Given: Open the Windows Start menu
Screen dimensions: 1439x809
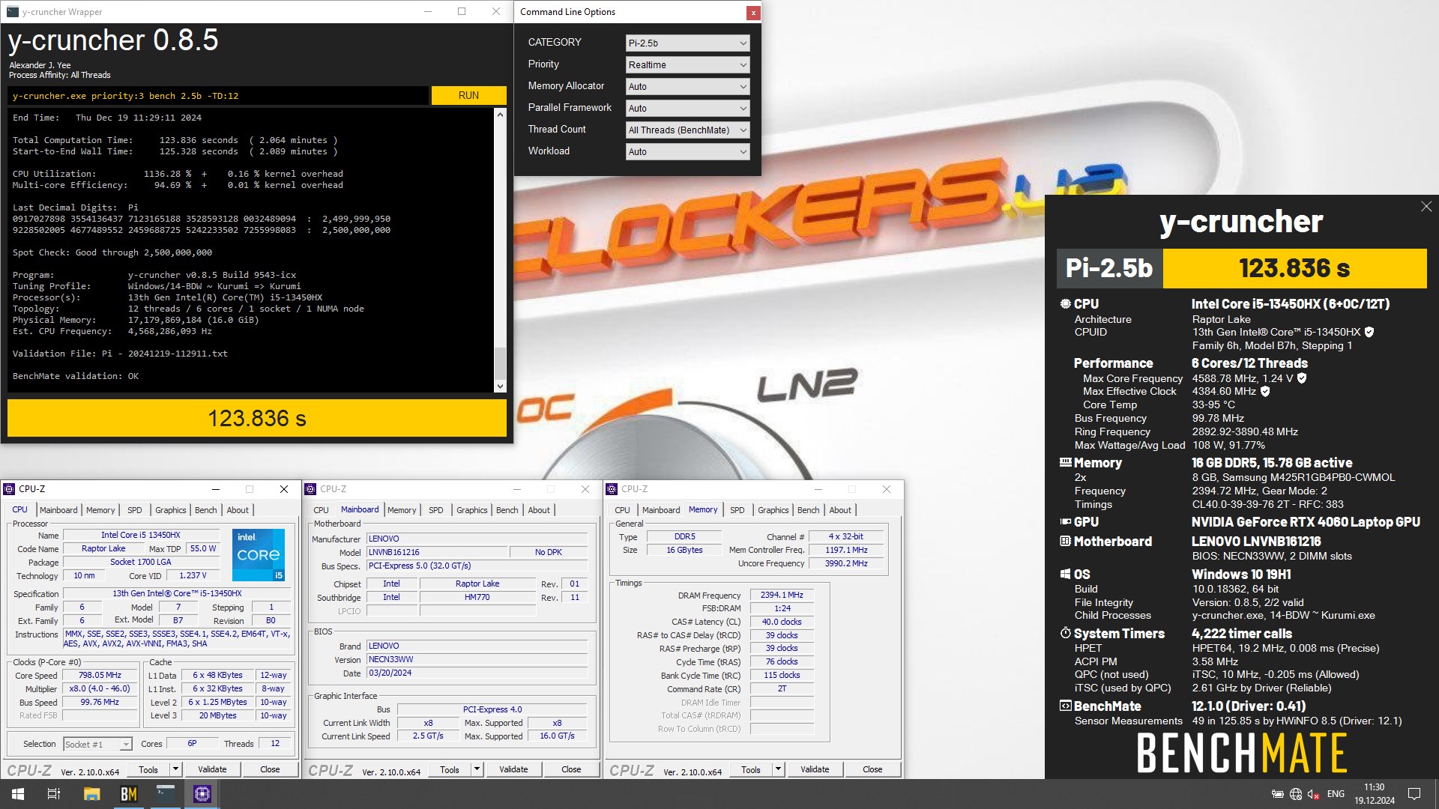Looking at the screenshot, I should 18,794.
